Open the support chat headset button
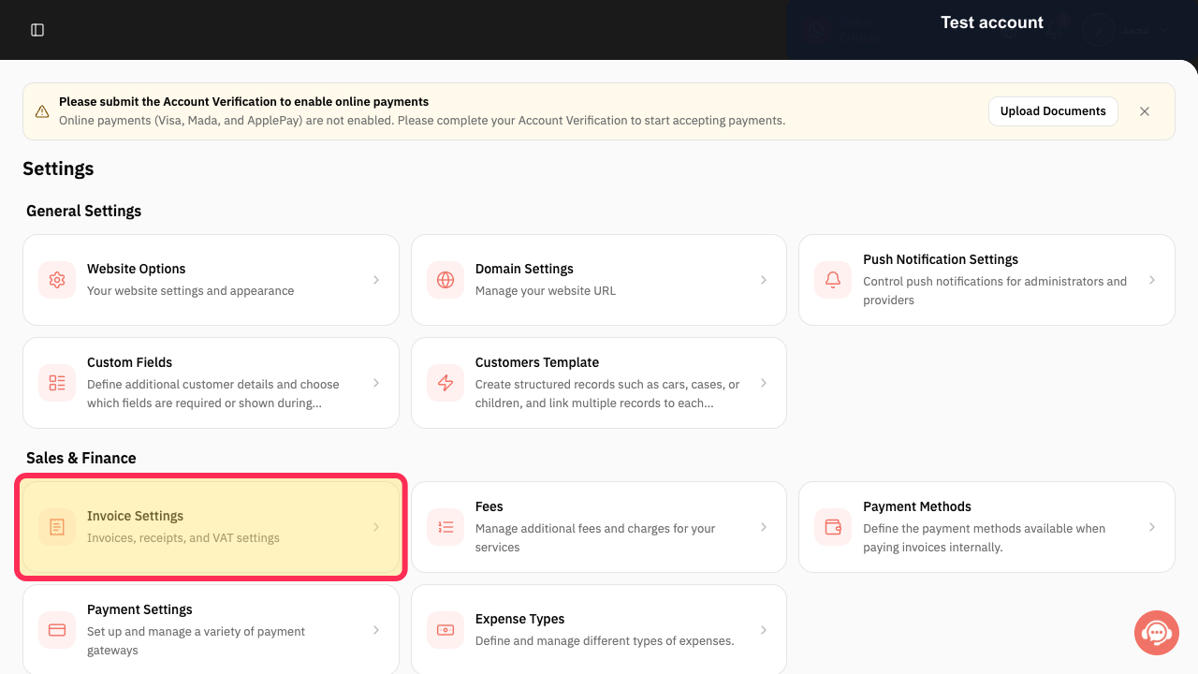The image size is (1198, 674). pyautogui.click(x=1157, y=633)
